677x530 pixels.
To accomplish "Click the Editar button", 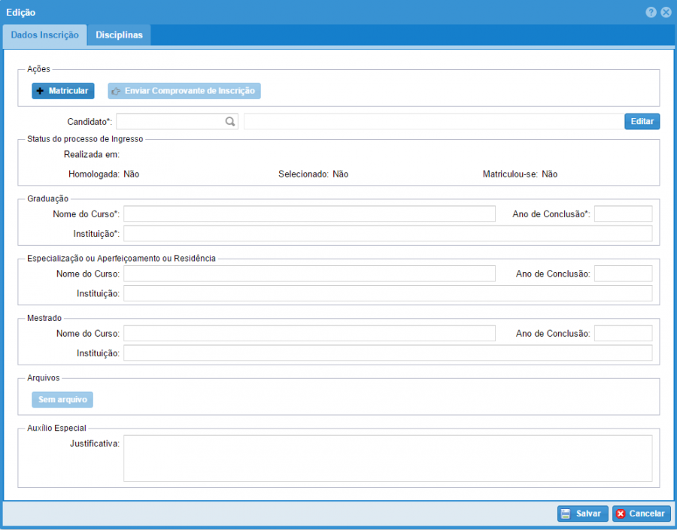I will tap(642, 121).
